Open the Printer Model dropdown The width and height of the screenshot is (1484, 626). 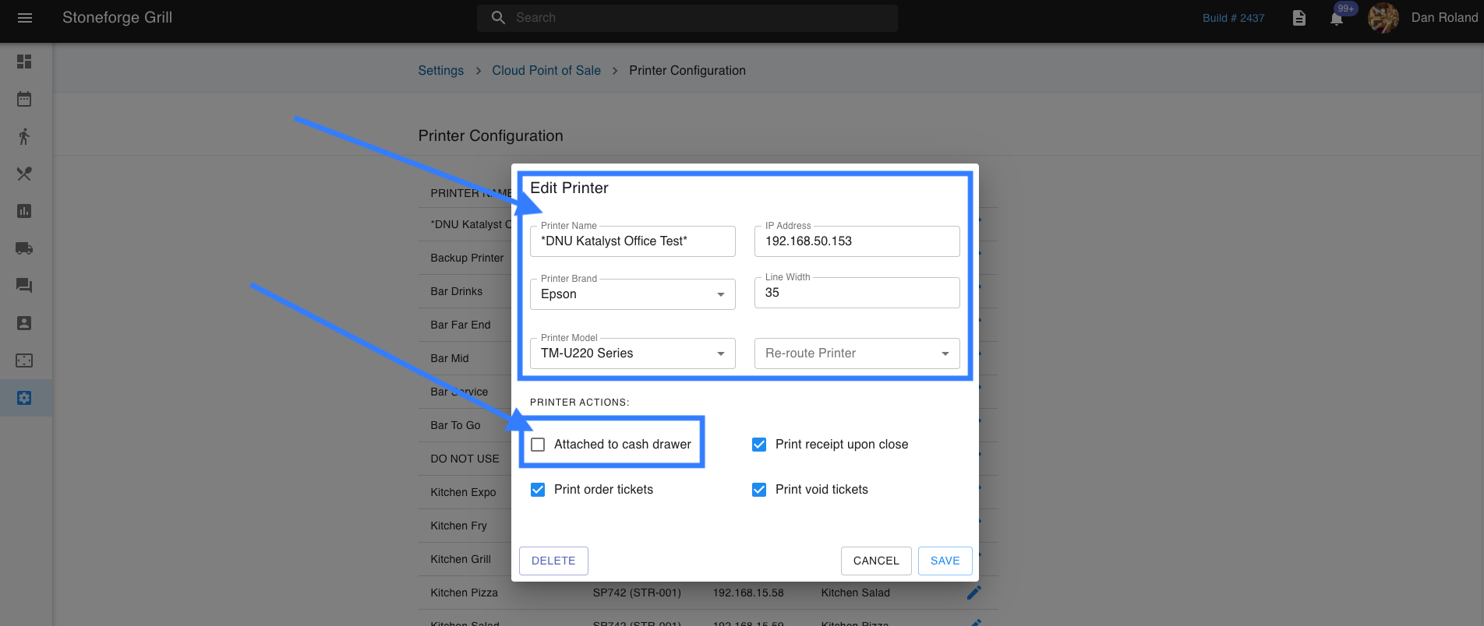click(632, 353)
